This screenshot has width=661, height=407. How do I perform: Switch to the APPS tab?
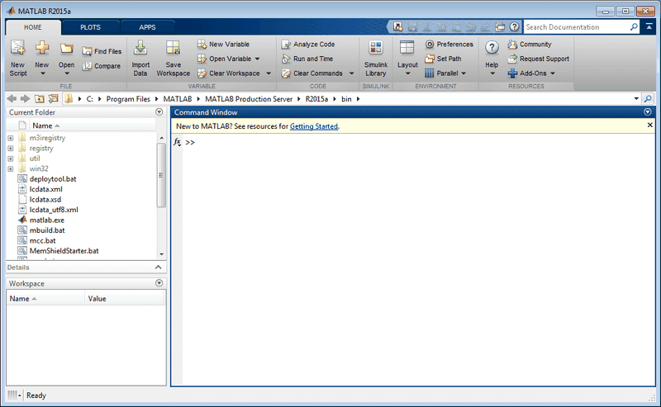tap(147, 27)
